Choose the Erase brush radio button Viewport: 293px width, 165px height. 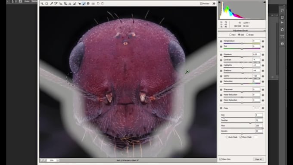[x=247, y=35]
